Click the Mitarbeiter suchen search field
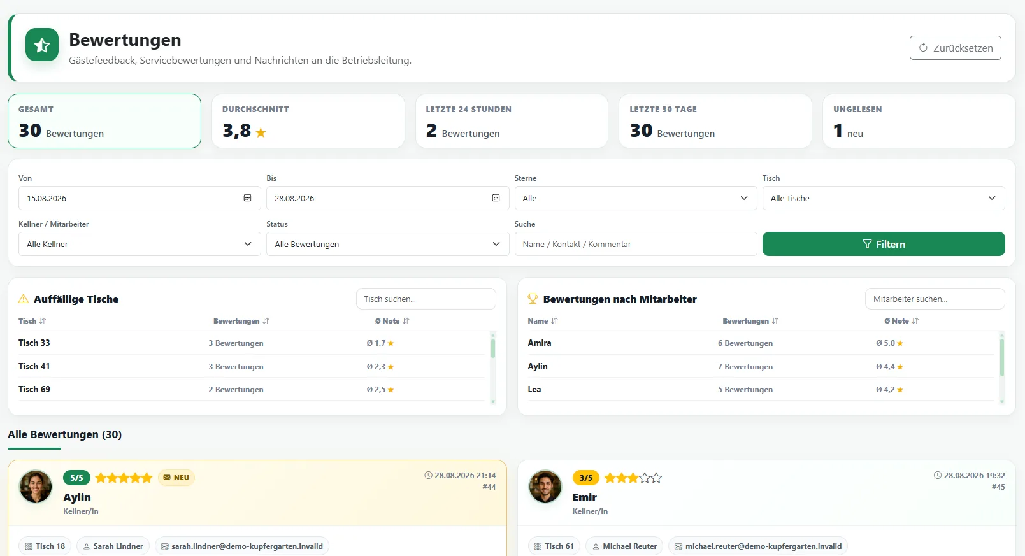1025x556 pixels. pyautogui.click(x=935, y=299)
